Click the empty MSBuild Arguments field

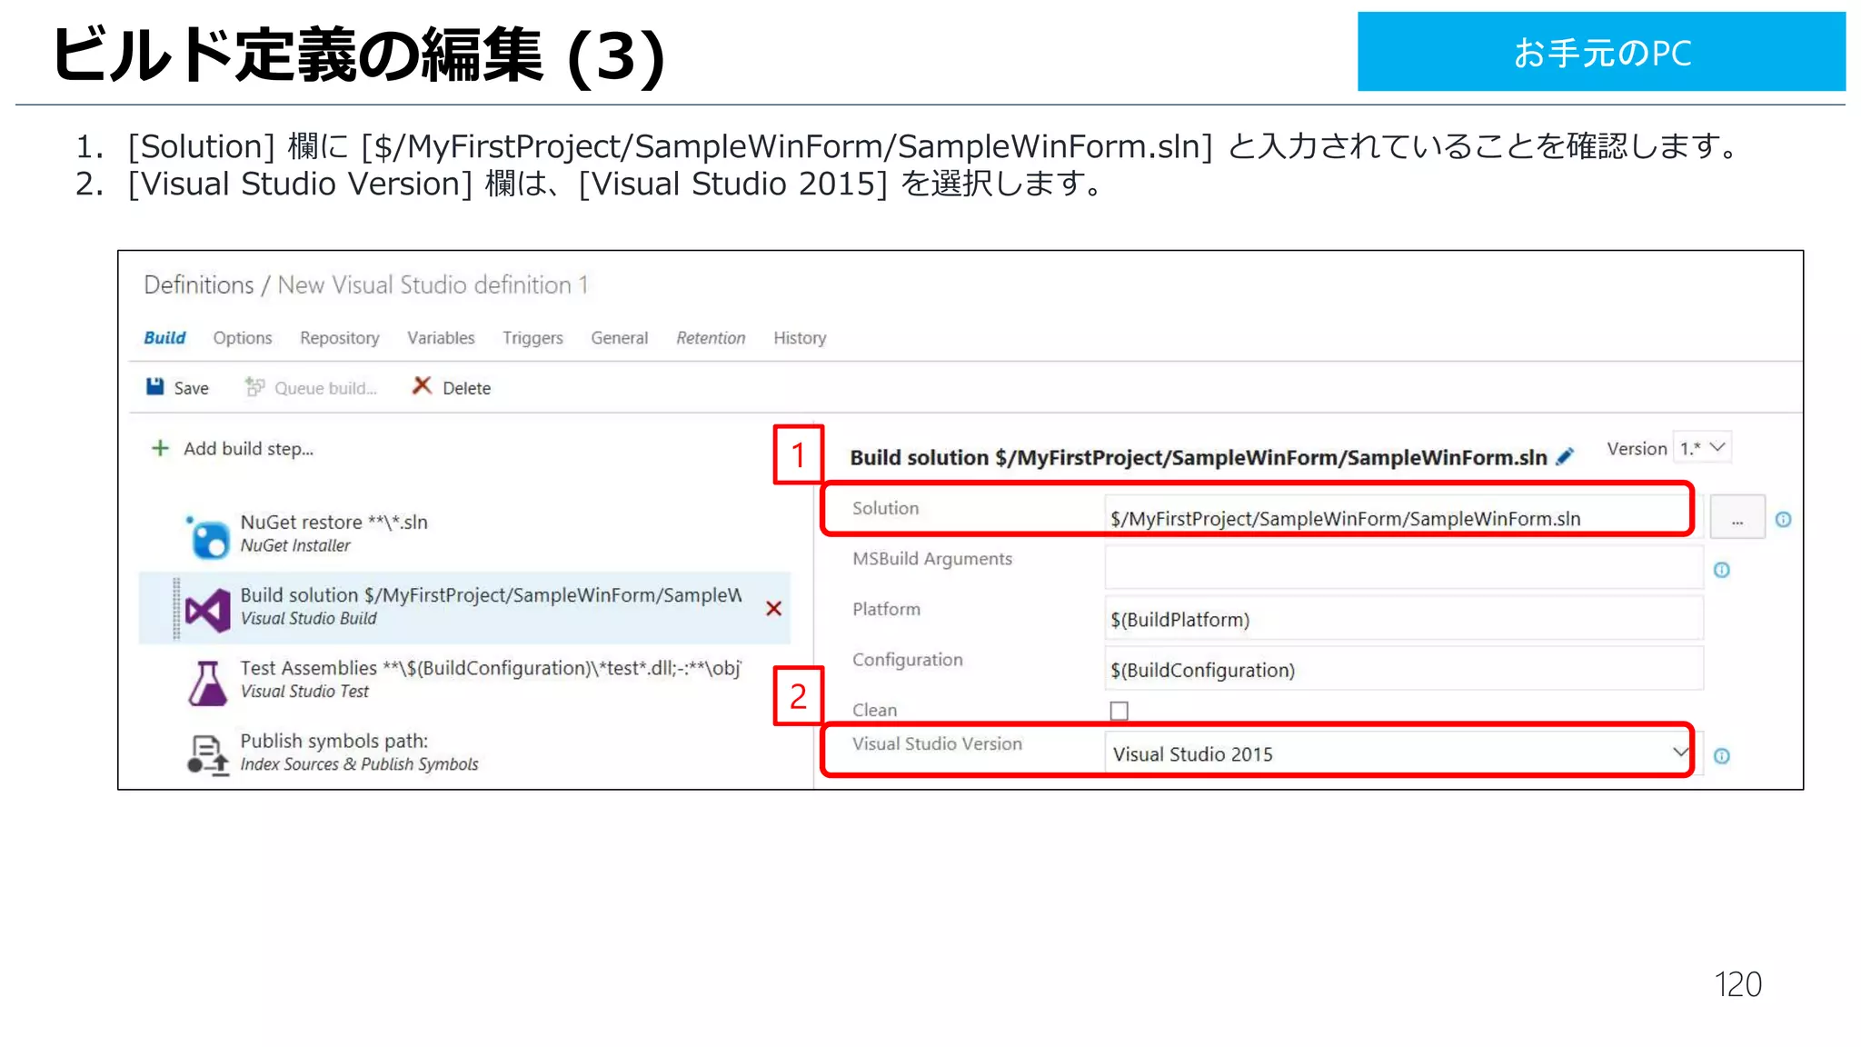[1403, 568]
